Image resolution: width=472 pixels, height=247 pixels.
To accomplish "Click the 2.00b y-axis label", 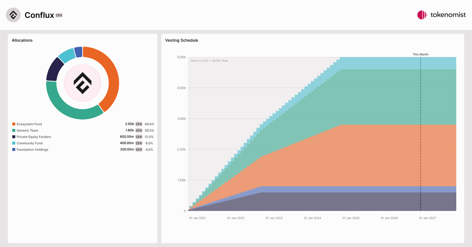I will coord(181,149).
